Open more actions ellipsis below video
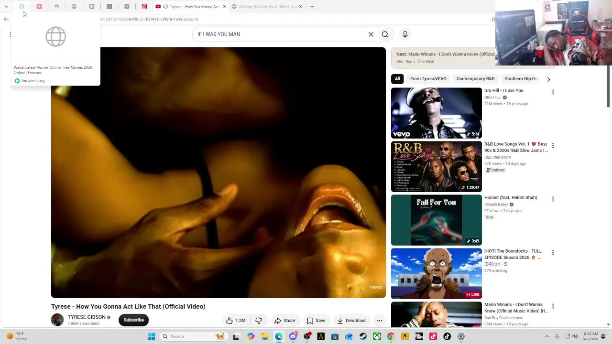The image size is (612, 344). click(x=380, y=321)
